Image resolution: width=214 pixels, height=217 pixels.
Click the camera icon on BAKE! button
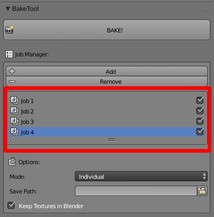[9, 30]
